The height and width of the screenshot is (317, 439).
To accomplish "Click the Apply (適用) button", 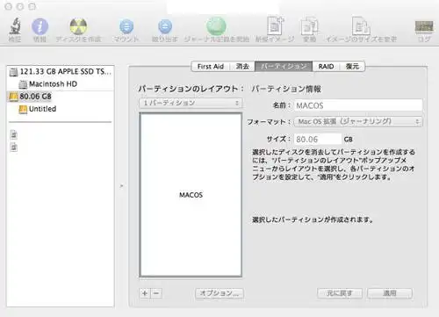I will (390, 293).
